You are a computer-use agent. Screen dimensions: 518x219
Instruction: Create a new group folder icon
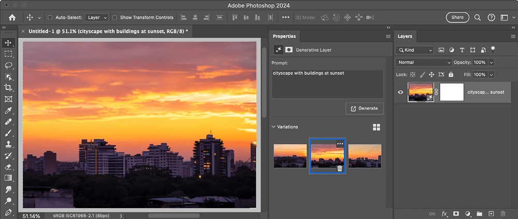point(479,214)
